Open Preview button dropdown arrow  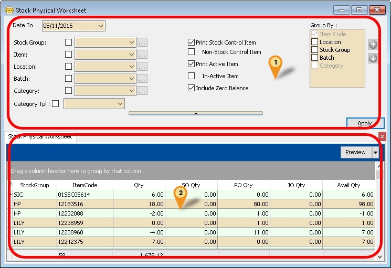pyautogui.click(x=375, y=152)
